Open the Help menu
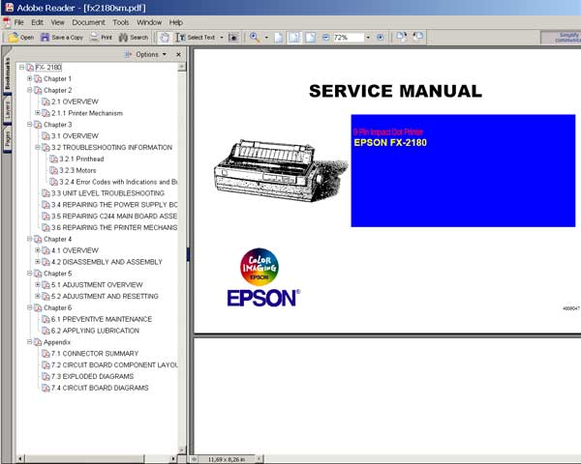Viewport: 581px width, 464px height. pyautogui.click(x=175, y=22)
